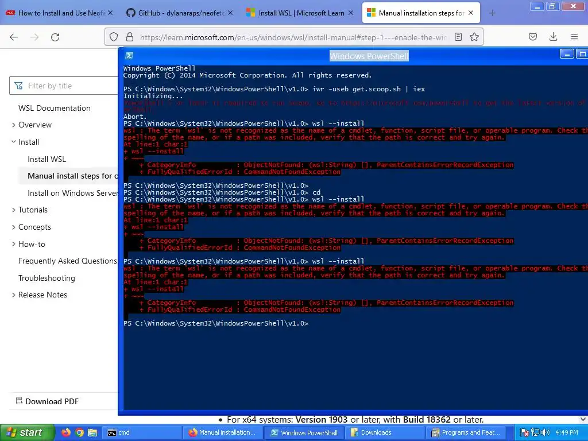Viewport: 588px width, 441px height.
Task: Expand the Overview section
Action: point(14,125)
